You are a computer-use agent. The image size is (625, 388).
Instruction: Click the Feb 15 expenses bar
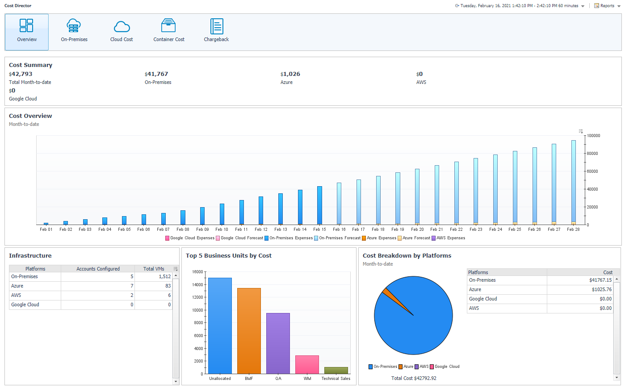coord(319,205)
